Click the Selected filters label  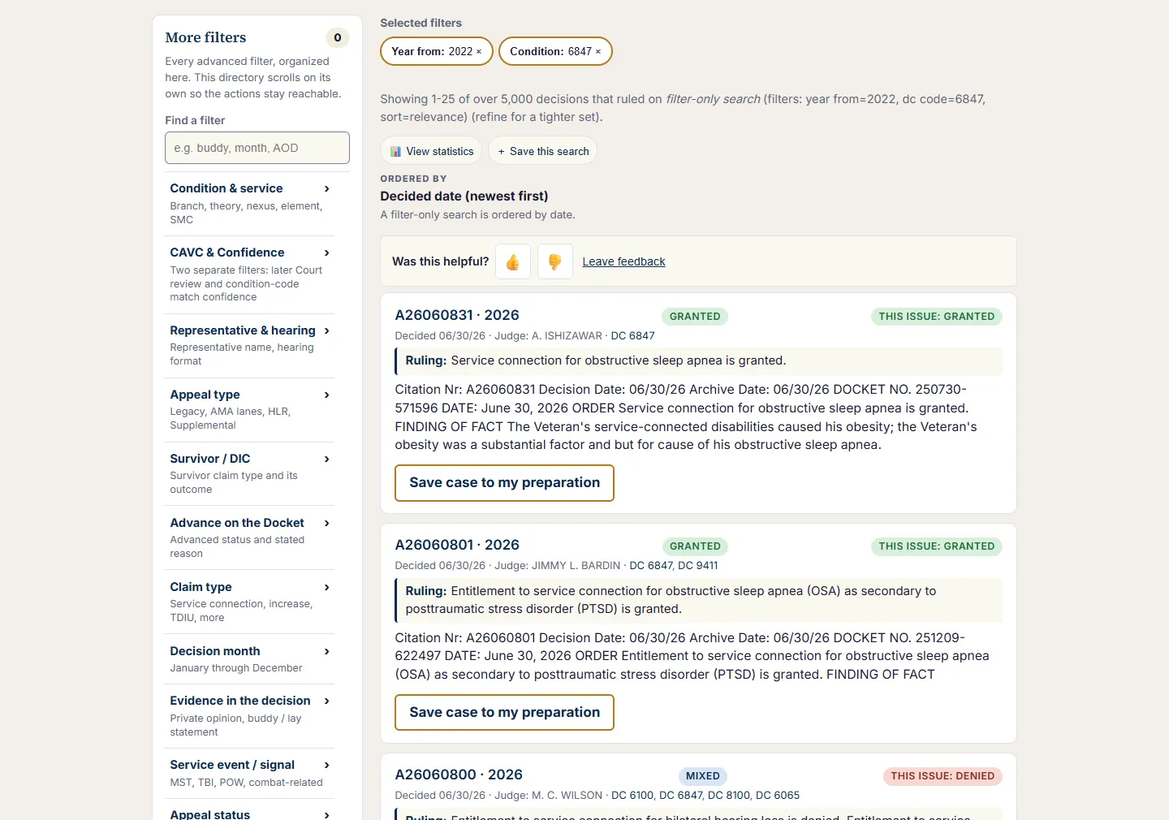click(x=421, y=23)
